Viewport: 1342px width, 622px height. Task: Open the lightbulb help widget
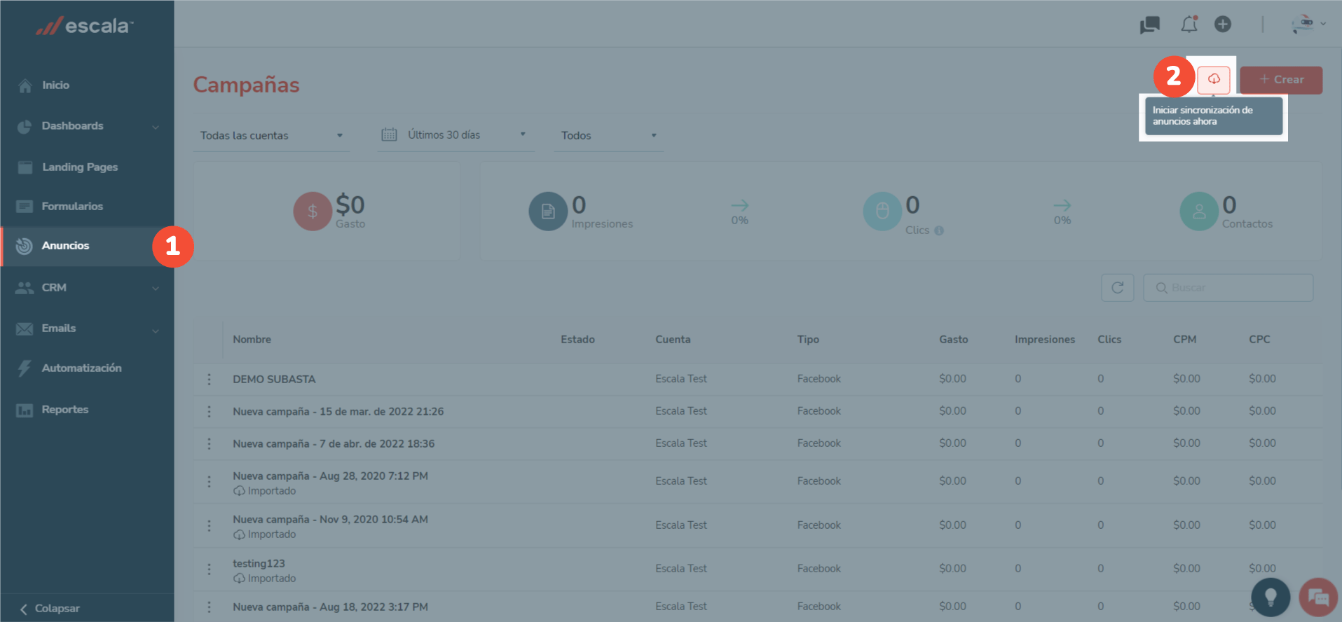tap(1270, 597)
